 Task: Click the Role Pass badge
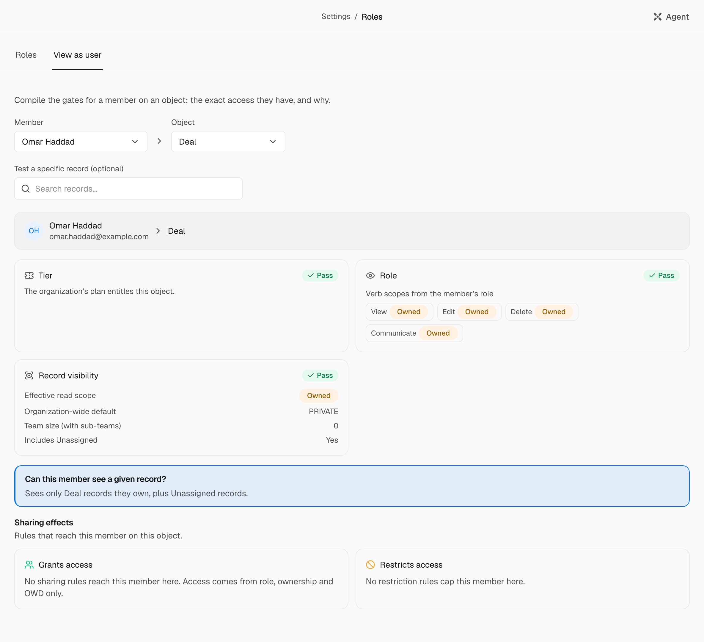click(661, 276)
